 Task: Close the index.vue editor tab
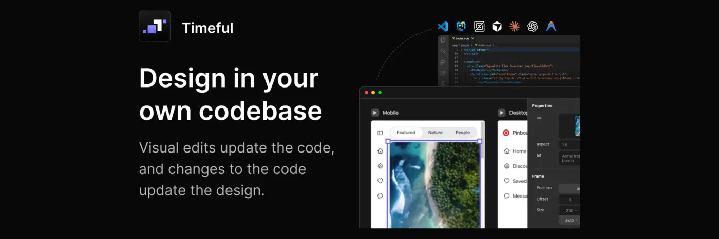click(472, 38)
